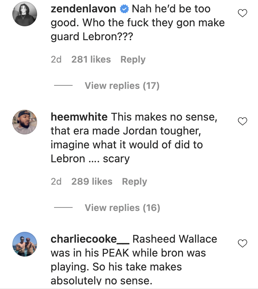Viewport: 258px width, 289px height.
Task: Like charliecooke__'s comment with the heart
Action: pyautogui.click(x=242, y=243)
